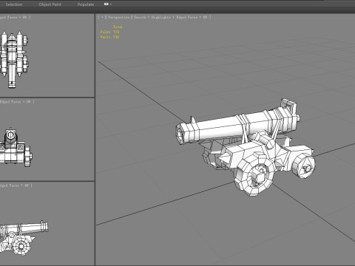The image size is (355, 266).
Task: Open the Perspective viewport [+] general menu
Action: [x=102, y=17]
